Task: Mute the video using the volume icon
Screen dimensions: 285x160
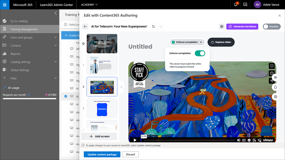Action: 239,140
